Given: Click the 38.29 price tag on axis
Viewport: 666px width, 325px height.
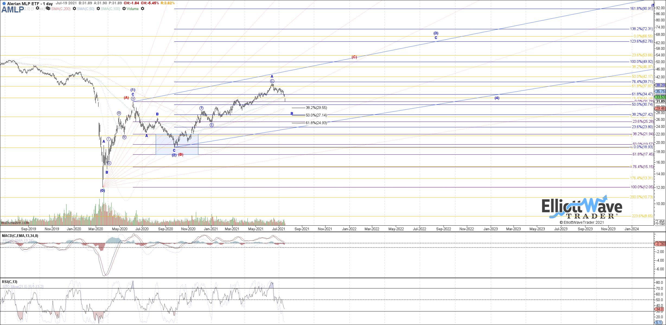Looking at the screenshot, I should click(660, 85).
